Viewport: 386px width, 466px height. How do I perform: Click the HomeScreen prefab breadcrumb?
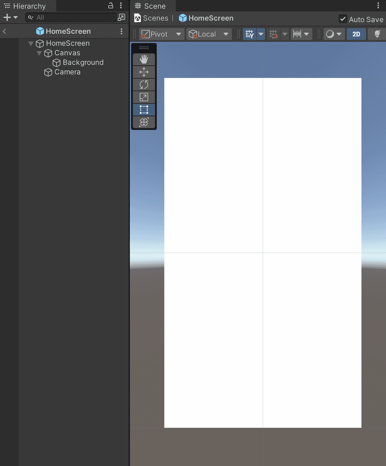point(206,18)
